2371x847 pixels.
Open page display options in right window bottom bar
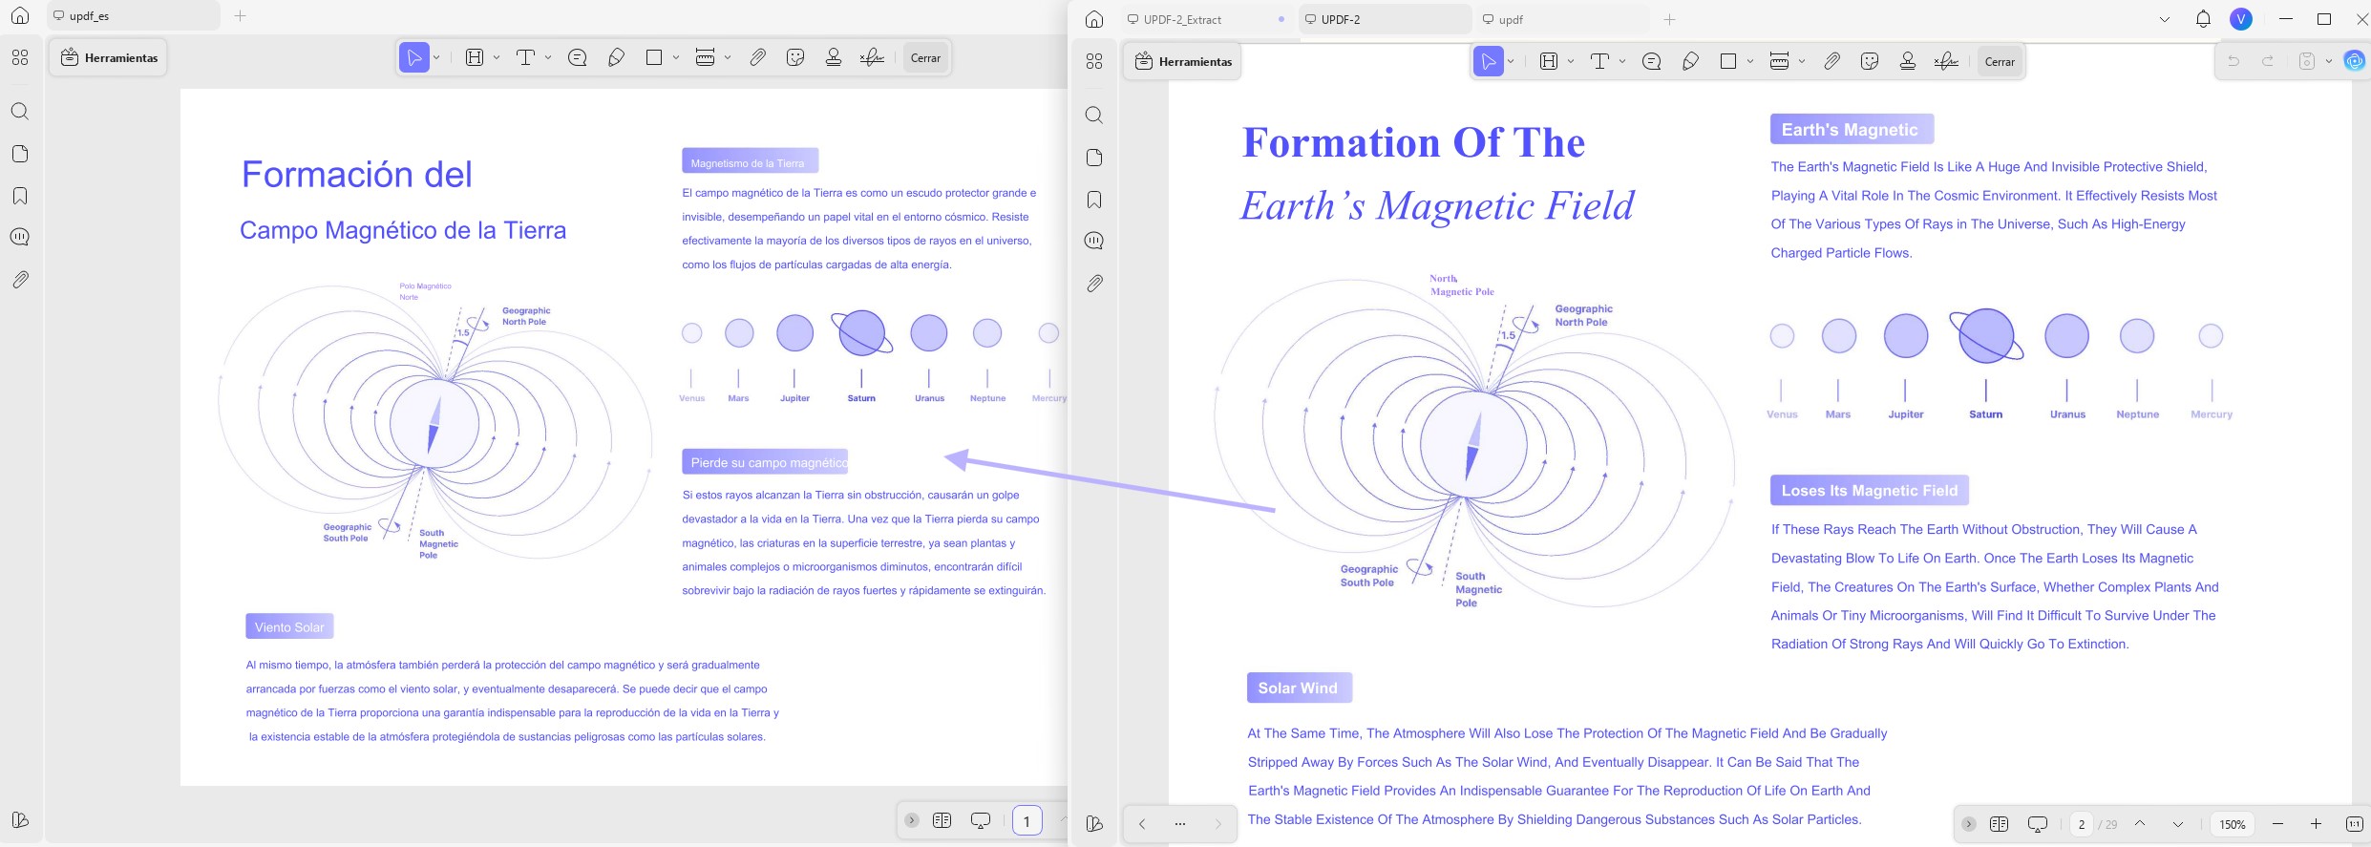(1999, 824)
